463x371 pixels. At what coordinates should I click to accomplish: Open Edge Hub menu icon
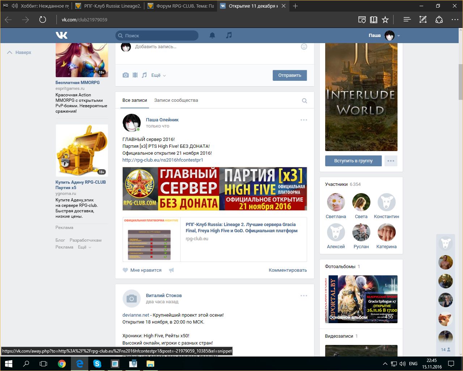click(x=407, y=20)
